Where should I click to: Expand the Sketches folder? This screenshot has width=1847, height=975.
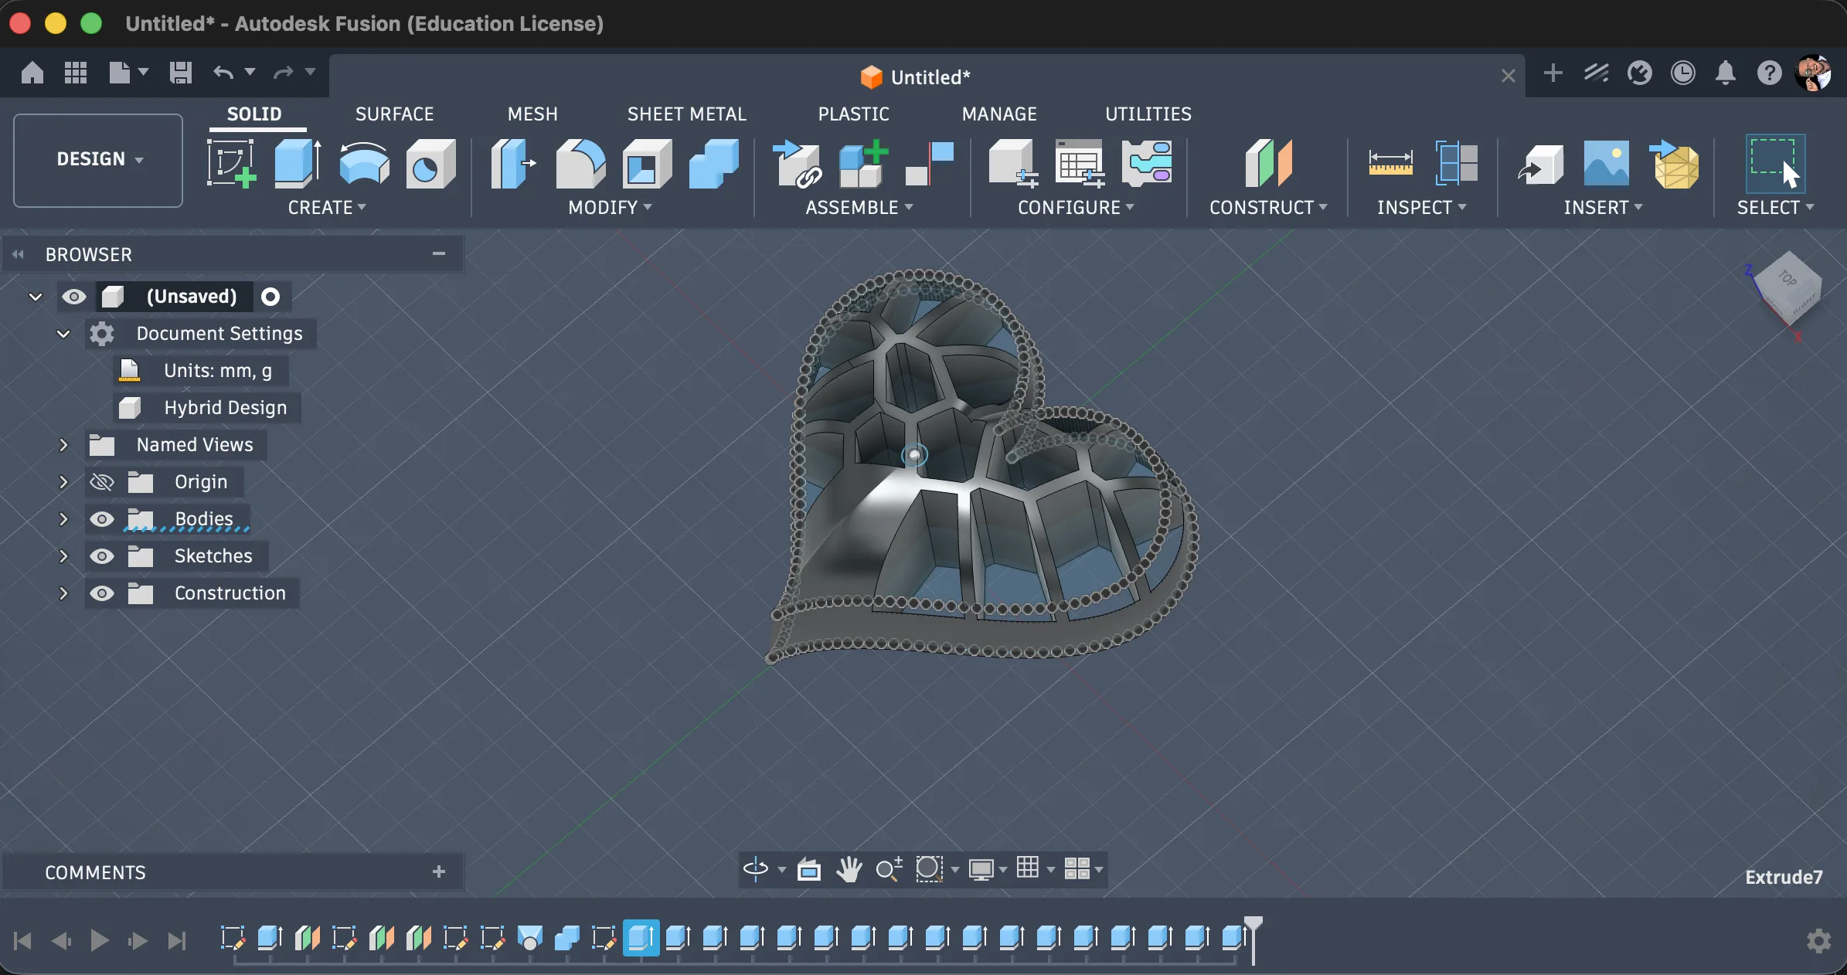(x=63, y=556)
